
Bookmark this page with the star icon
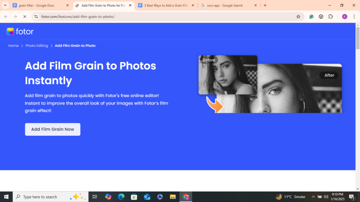click(298, 16)
